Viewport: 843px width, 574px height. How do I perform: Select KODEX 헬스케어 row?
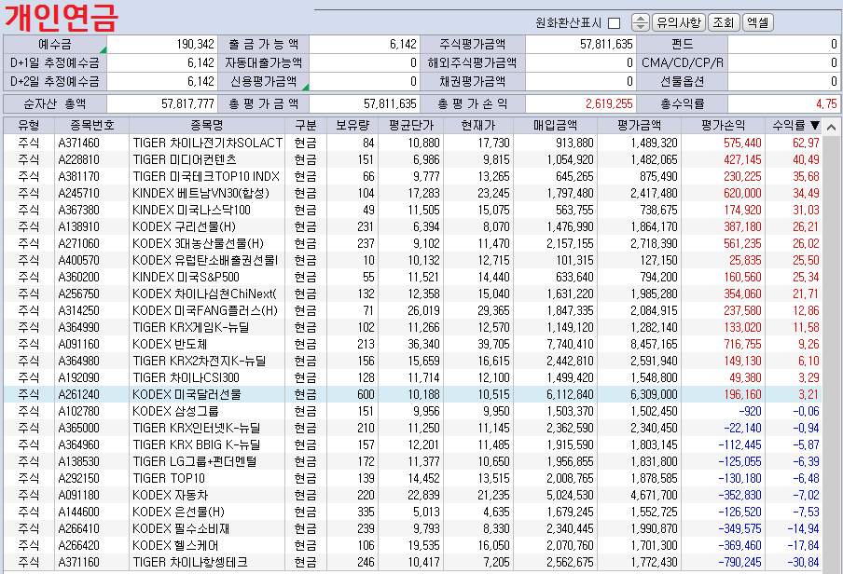[413, 545]
